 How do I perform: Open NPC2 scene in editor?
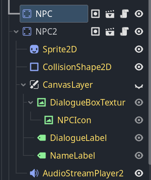click(110, 31)
